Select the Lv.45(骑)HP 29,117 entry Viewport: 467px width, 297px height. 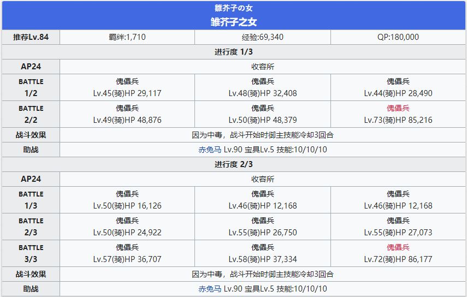(127, 93)
